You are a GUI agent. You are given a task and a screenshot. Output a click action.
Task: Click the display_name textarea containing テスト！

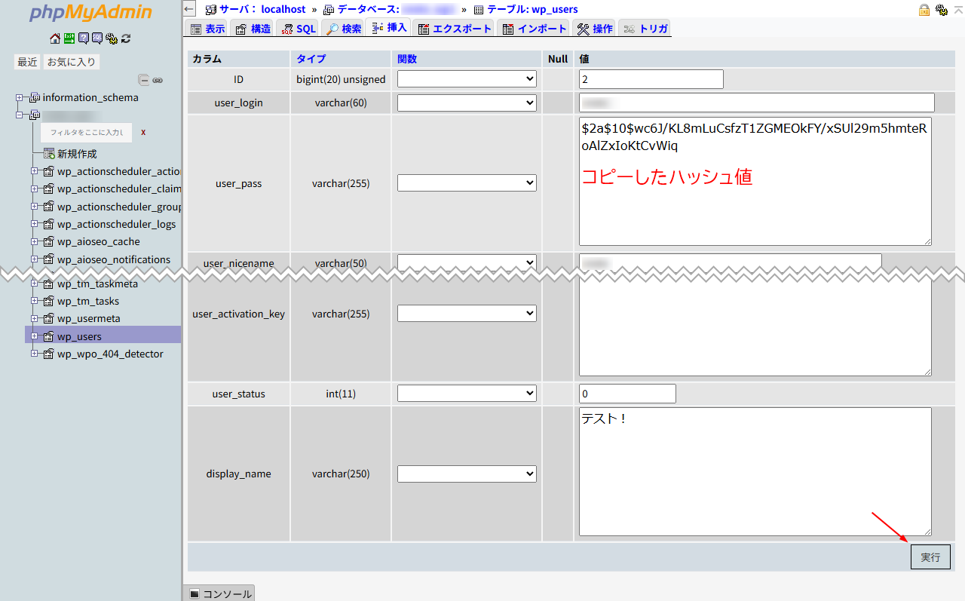[755, 472]
